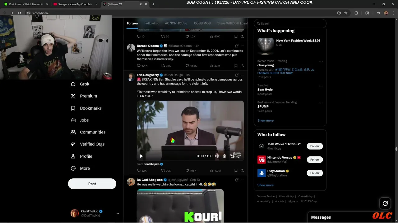Share Eric Daugherty's post
Image resolution: width=398 pixels, height=223 pixels.
[242, 170]
